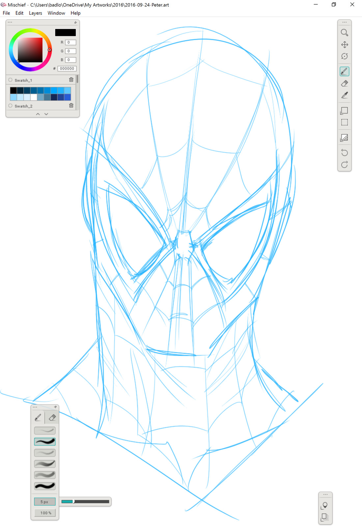Pick the white swatch in Swatch_1

tap(34, 97)
